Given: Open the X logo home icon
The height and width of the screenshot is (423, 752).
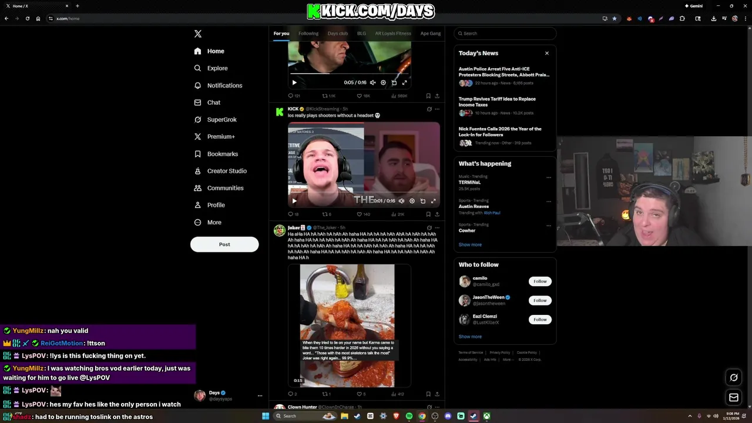Looking at the screenshot, I should [x=198, y=34].
